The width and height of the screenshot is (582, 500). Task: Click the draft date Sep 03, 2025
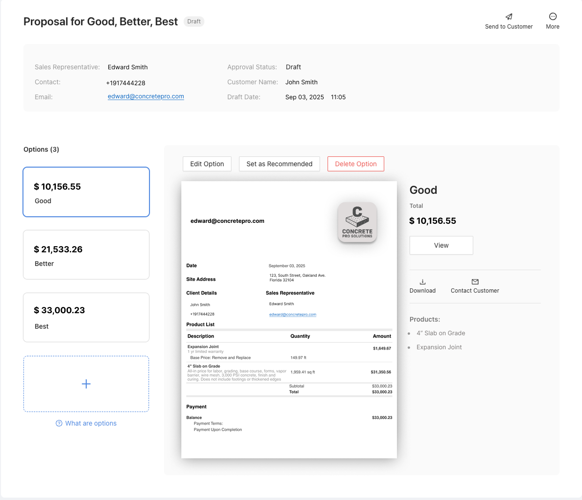(x=305, y=97)
